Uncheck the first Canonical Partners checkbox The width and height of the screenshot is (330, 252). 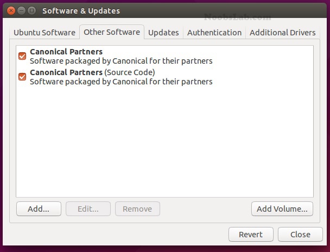(22, 56)
